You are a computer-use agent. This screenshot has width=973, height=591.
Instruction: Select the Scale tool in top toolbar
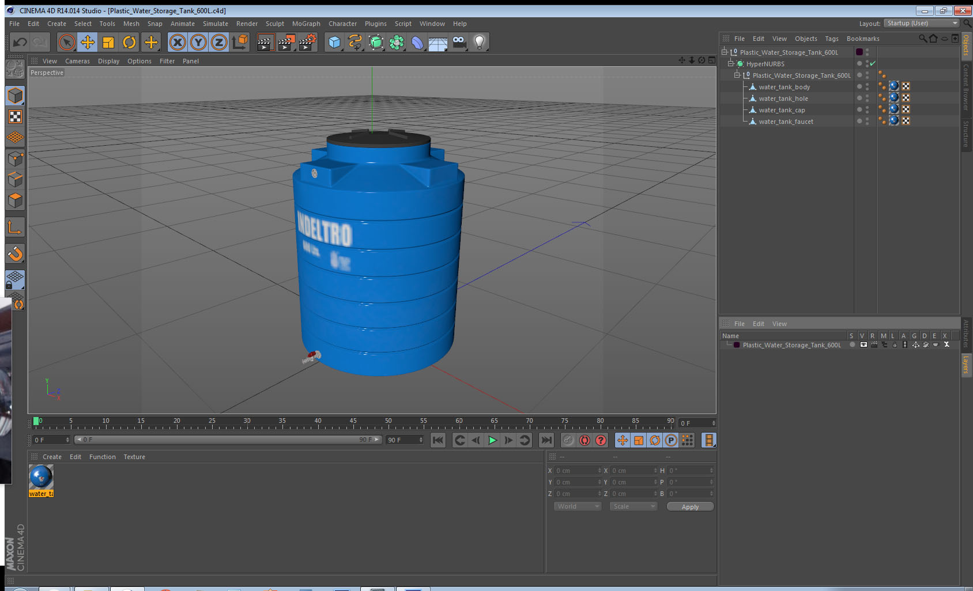pos(108,42)
